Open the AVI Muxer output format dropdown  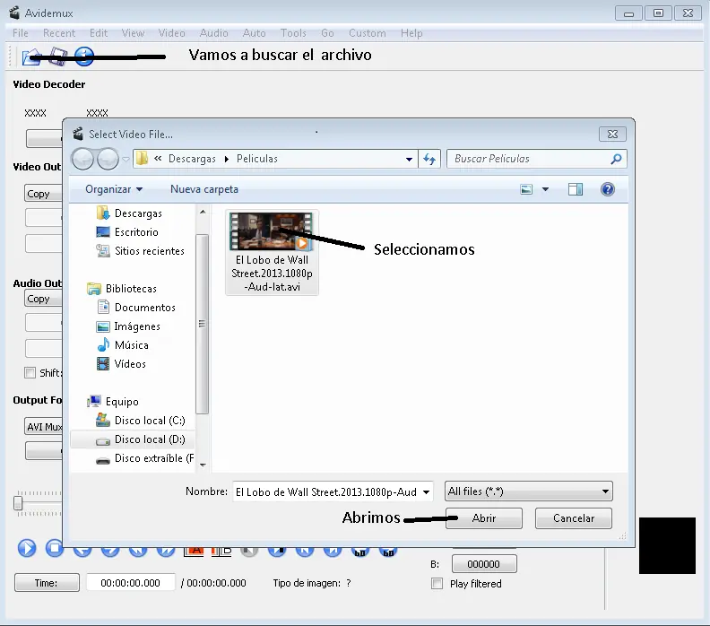pyautogui.click(x=43, y=427)
